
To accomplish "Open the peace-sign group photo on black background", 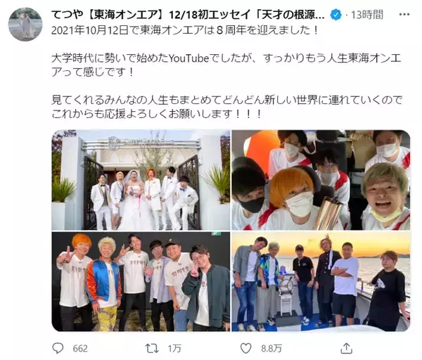I will coord(141,281).
